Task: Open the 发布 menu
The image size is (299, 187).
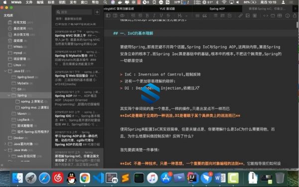Action: [73, 2]
